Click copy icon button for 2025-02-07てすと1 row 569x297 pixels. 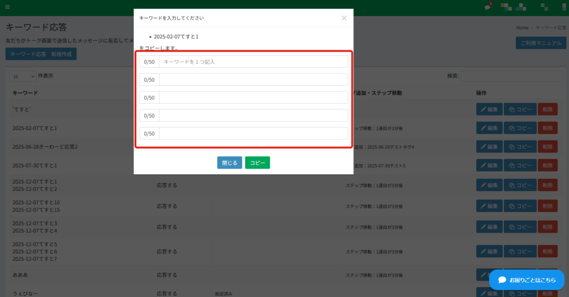point(520,128)
